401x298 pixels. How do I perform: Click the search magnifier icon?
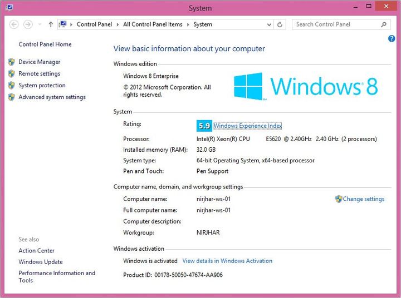(x=384, y=24)
